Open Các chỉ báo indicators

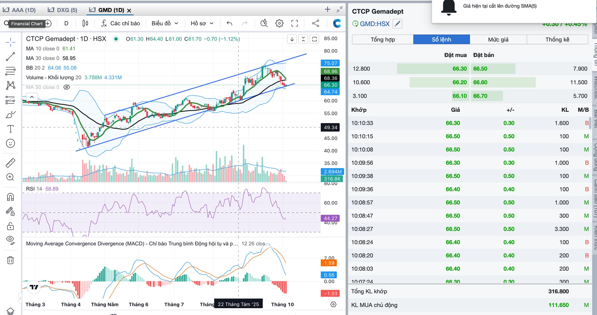coord(121,23)
